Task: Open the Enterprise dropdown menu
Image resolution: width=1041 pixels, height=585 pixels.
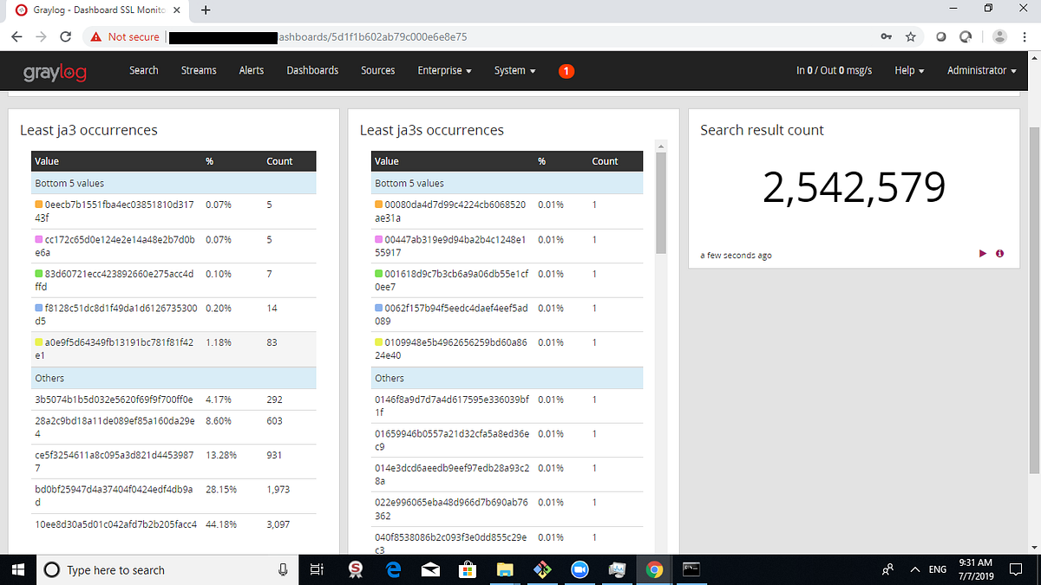Action: click(444, 71)
